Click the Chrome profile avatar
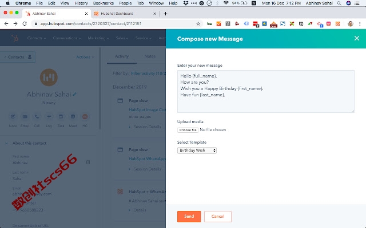366x228 pixels. click(351, 24)
